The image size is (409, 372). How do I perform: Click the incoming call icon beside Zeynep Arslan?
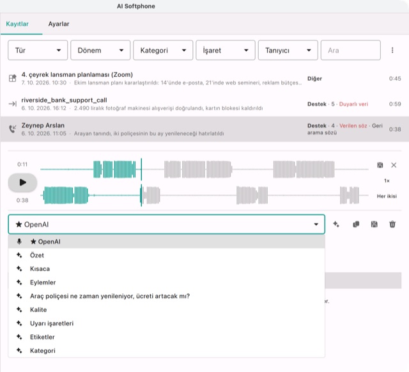click(13, 129)
